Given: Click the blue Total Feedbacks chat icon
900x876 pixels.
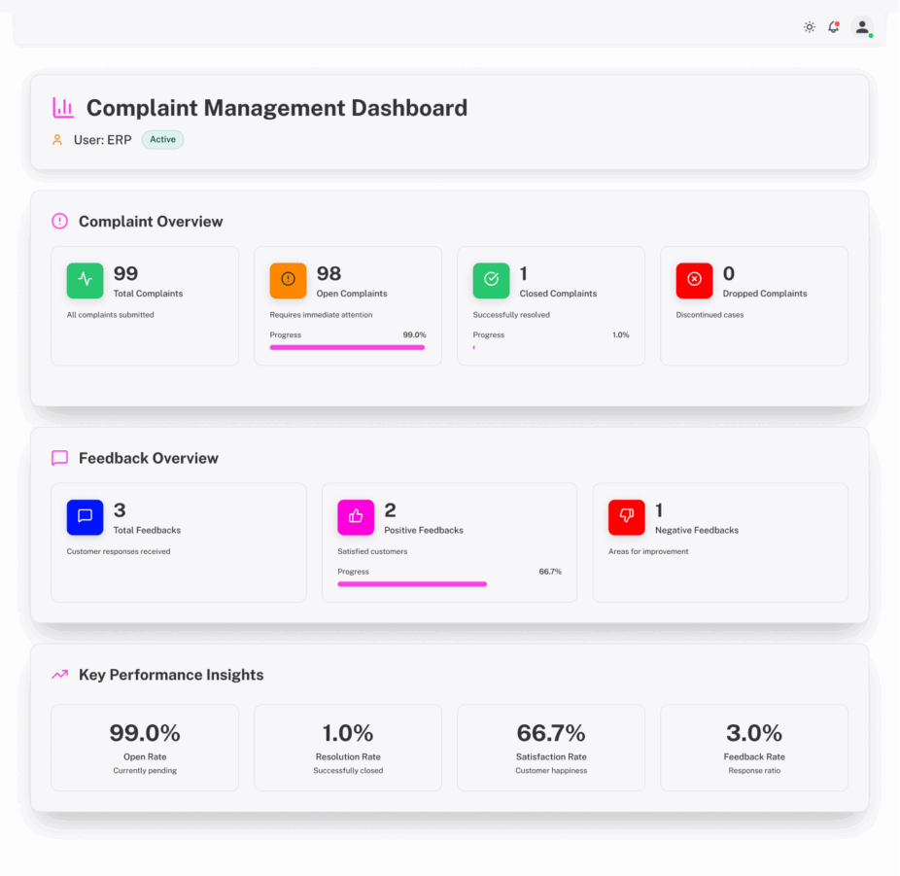Looking at the screenshot, I should (x=85, y=516).
